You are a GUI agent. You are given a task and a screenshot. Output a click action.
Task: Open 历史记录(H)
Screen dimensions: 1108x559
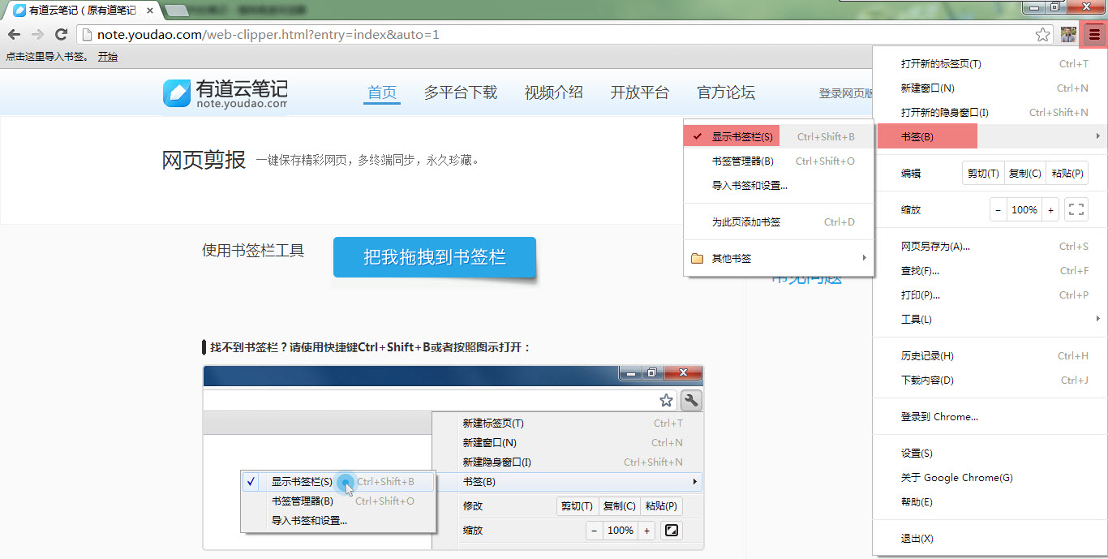[990, 355]
